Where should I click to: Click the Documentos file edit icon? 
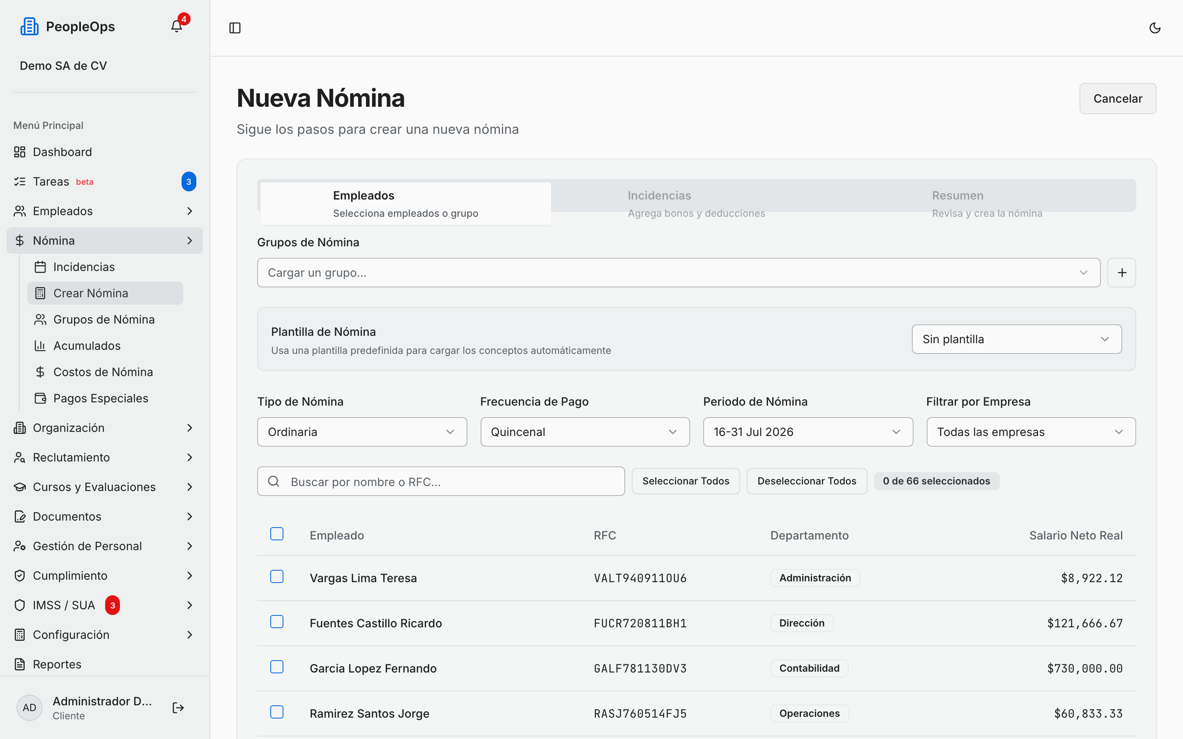point(20,516)
